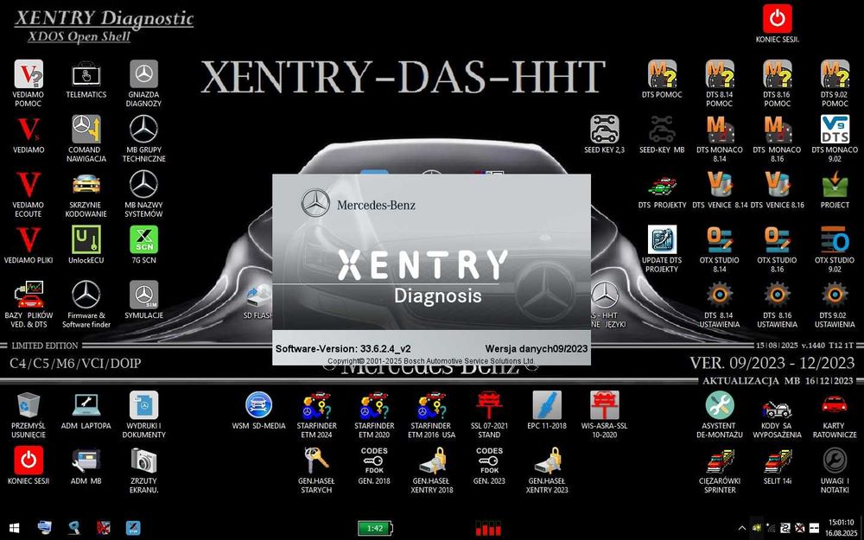Launch SEED-KEY MB tool
Viewport: 864px width, 540px height.
coord(662,130)
